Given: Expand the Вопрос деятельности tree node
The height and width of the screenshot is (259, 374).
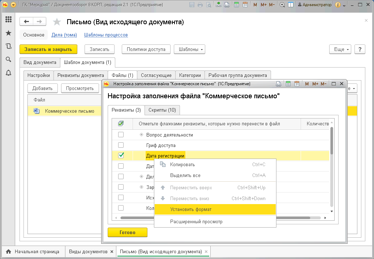Looking at the screenshot, I should click(x=141, y=135).
